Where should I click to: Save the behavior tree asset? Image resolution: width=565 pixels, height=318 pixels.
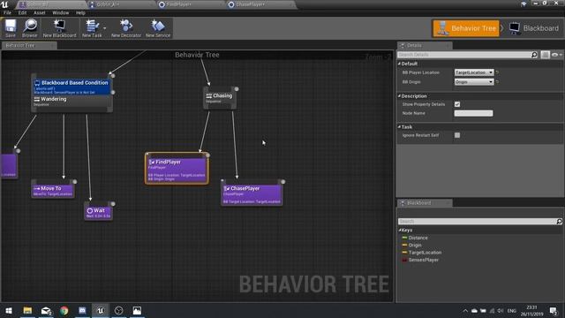(x=11, y=28)
